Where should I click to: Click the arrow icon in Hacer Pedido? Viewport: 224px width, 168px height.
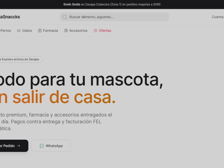(19, 146)
